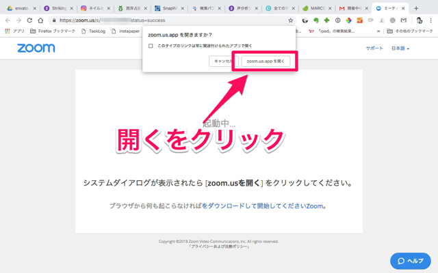The width and height of the screenshot is (438, 273).
Task: Click the padlock icon in the address bar
Action: pyautogui.click(x=54, y=20)
